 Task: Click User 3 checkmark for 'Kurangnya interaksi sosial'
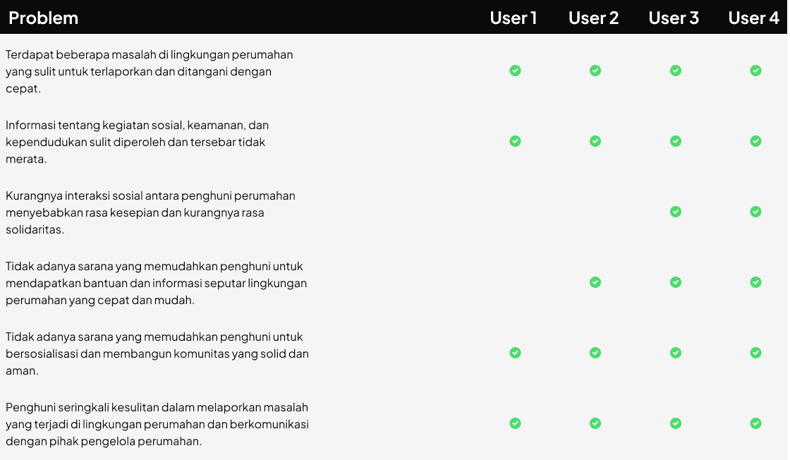[676, 212]
